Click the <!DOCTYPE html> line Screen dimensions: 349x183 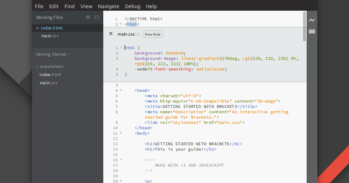[144, 19]
